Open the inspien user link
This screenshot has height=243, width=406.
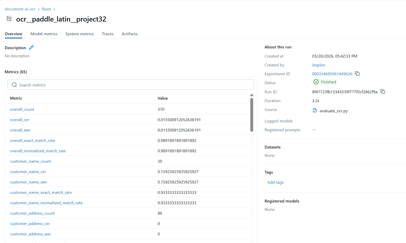pyautogui.click(x=318, y=65)
